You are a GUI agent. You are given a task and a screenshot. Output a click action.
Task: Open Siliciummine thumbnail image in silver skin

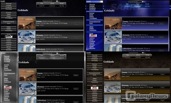[28, 88]
